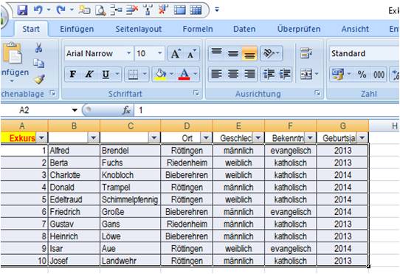Open Schriftart dialog launcher
The width and height of the screenshot is (400, 274).
point(196,93)
